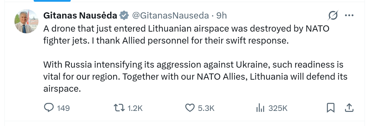Repost this tweet using the retweet icon
The width and height of the screenshot is (369, 126).
[119, 108]
